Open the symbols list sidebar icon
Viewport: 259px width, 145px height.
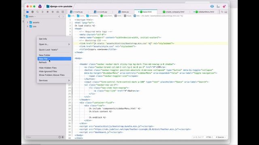click(42, 12)
